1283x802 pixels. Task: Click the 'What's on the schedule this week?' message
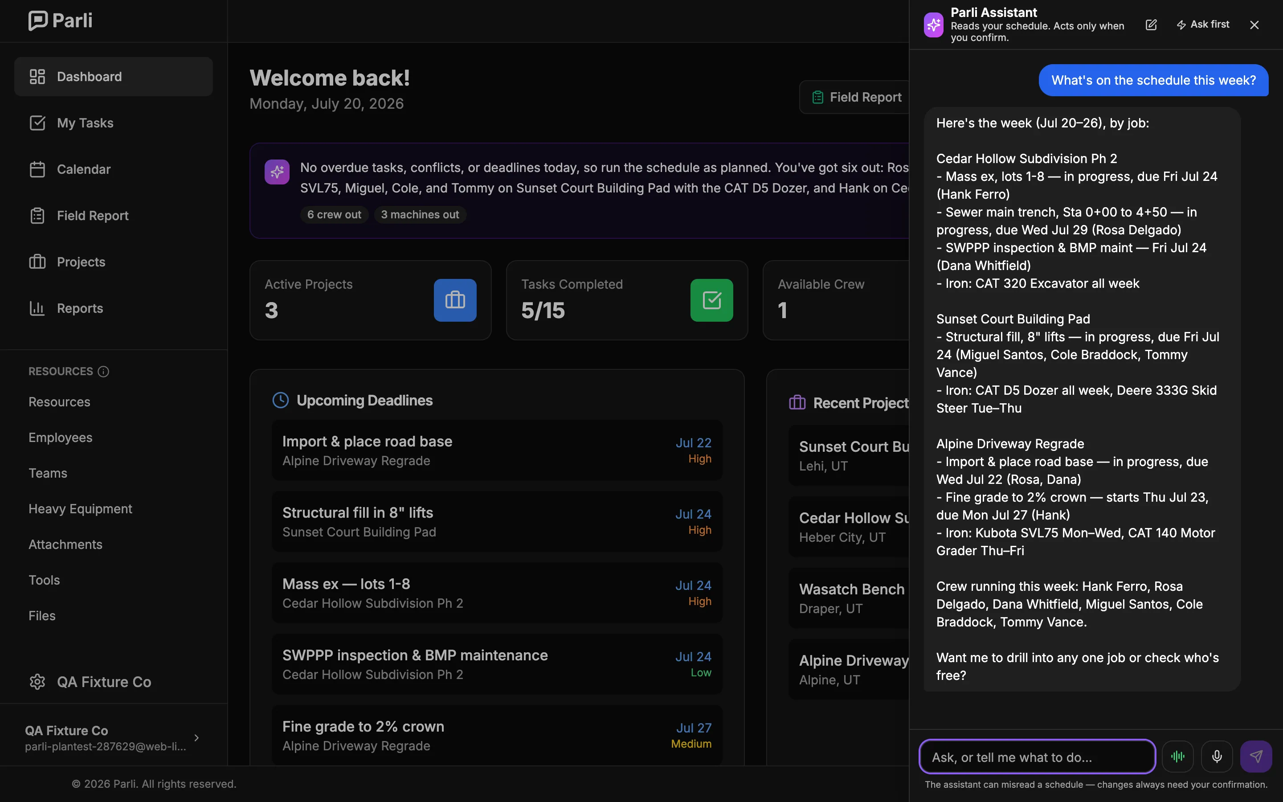tap(1153, 80)
